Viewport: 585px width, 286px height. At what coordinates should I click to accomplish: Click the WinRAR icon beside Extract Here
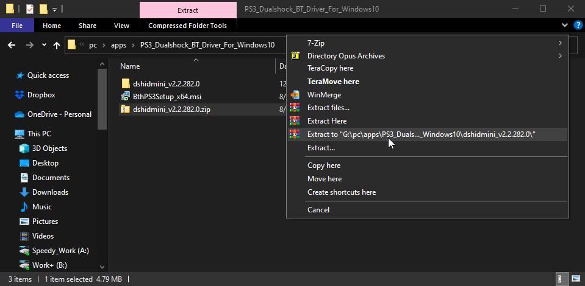[x=295, y=121]
